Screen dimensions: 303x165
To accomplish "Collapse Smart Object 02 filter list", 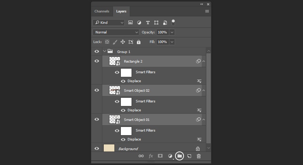I will point(204,90).
